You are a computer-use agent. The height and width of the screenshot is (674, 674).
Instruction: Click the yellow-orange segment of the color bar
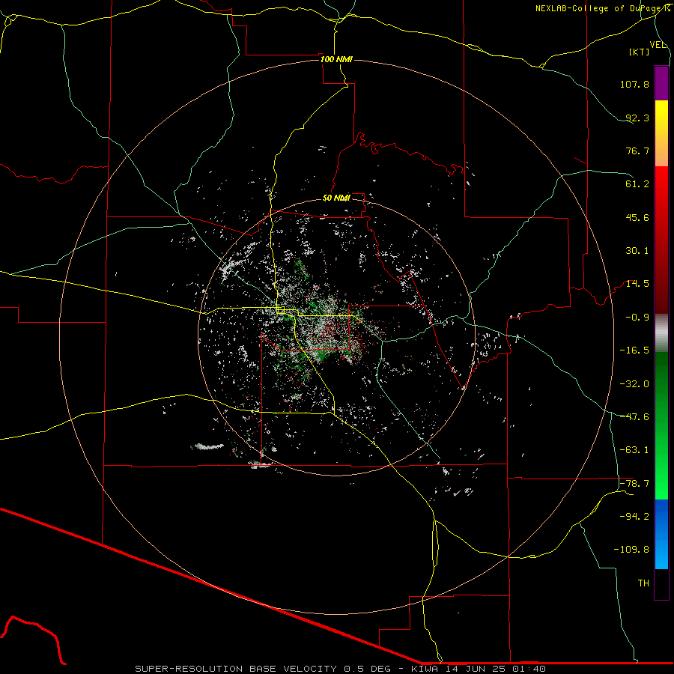[661, 133]
